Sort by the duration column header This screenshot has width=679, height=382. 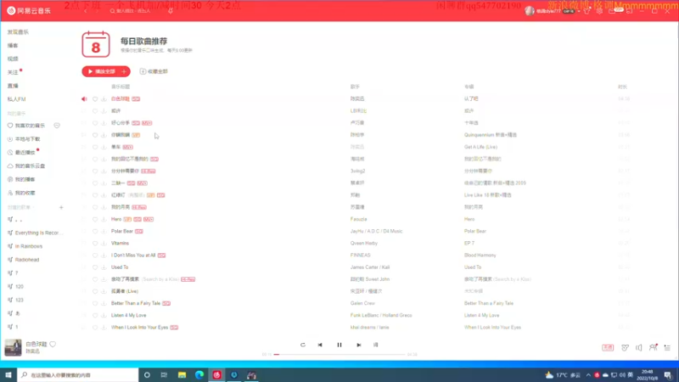[x=622, y=87]
